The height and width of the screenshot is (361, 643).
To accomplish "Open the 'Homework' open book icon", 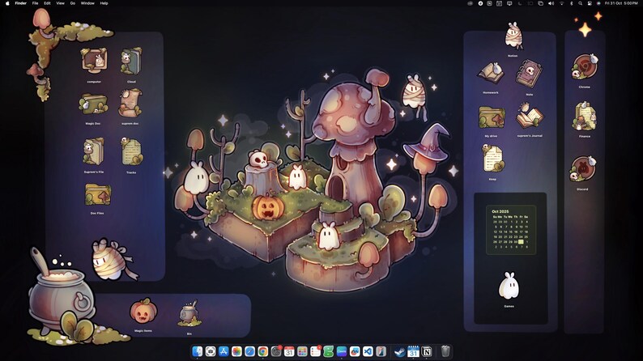I will click(x=491, y=73).
